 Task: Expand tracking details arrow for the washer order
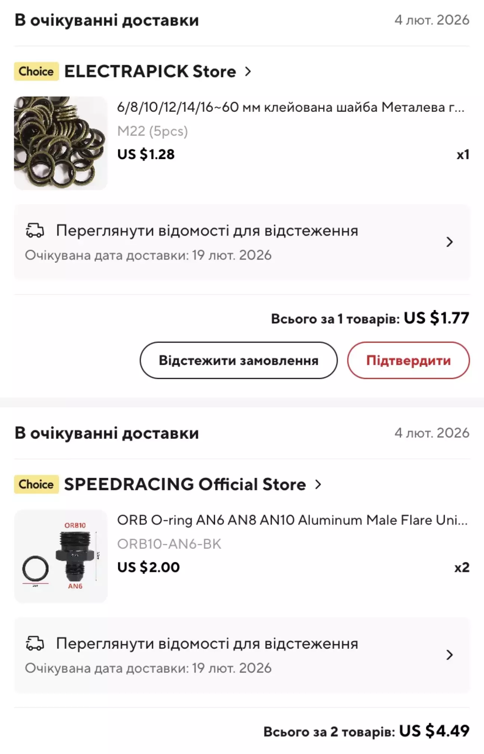pos(449,242)
